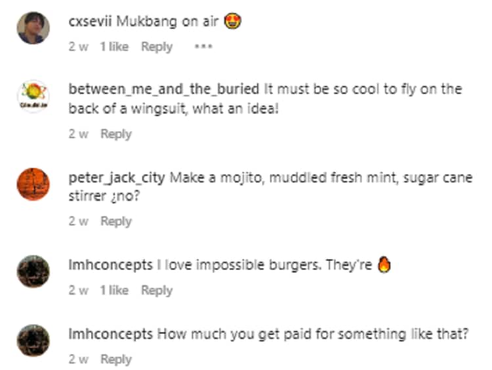This screenshot has height=370, width=492.
Task: Reply to cxsevii's Mukbang comment
Action: 157,47
